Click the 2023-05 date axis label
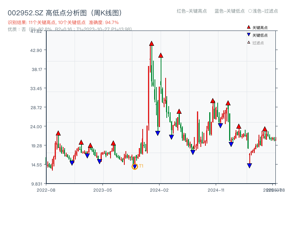 (x=103, y=190)
